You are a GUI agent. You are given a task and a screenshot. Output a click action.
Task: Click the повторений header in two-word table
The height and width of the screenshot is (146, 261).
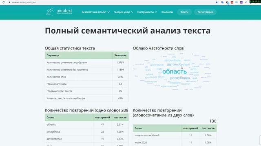190,128
